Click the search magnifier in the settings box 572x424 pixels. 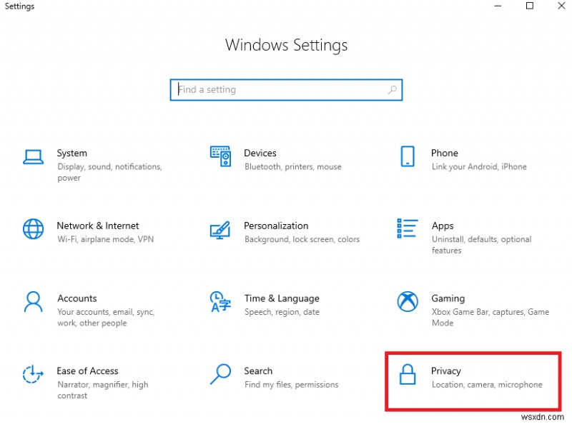(x=392, y=89)
